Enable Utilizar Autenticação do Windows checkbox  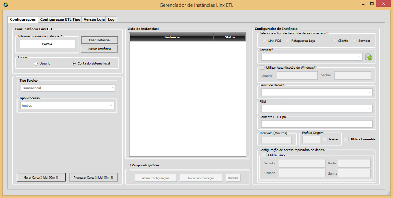click(262, 67)
